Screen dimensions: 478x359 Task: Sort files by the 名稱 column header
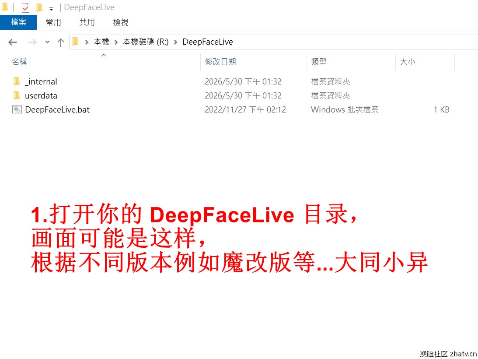click(20, 62)
